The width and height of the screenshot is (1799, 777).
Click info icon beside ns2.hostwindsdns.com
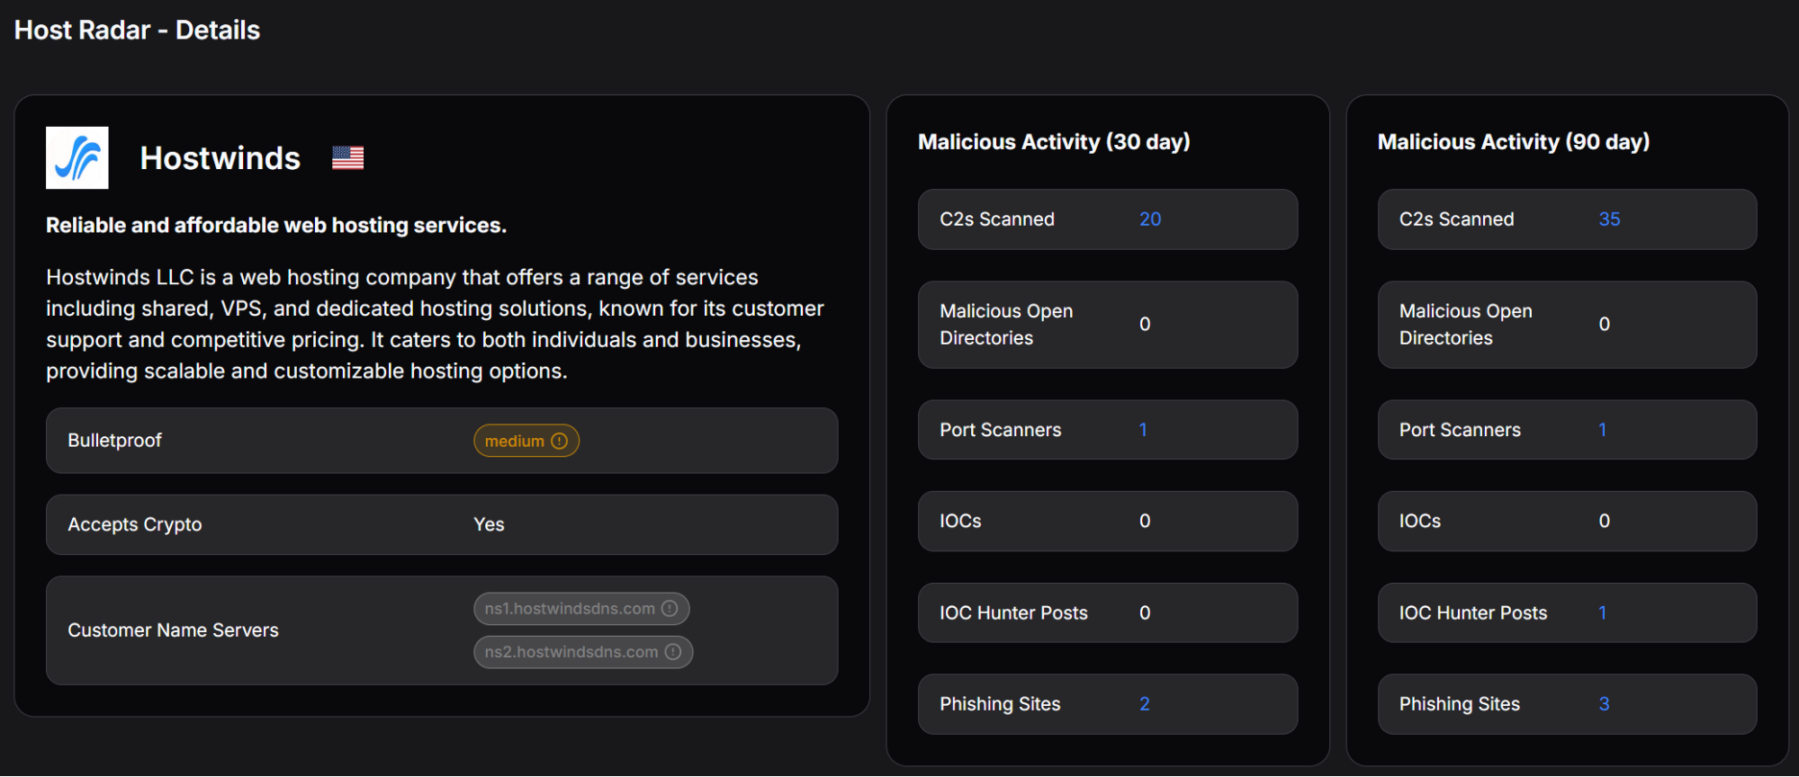click(673, 652)
